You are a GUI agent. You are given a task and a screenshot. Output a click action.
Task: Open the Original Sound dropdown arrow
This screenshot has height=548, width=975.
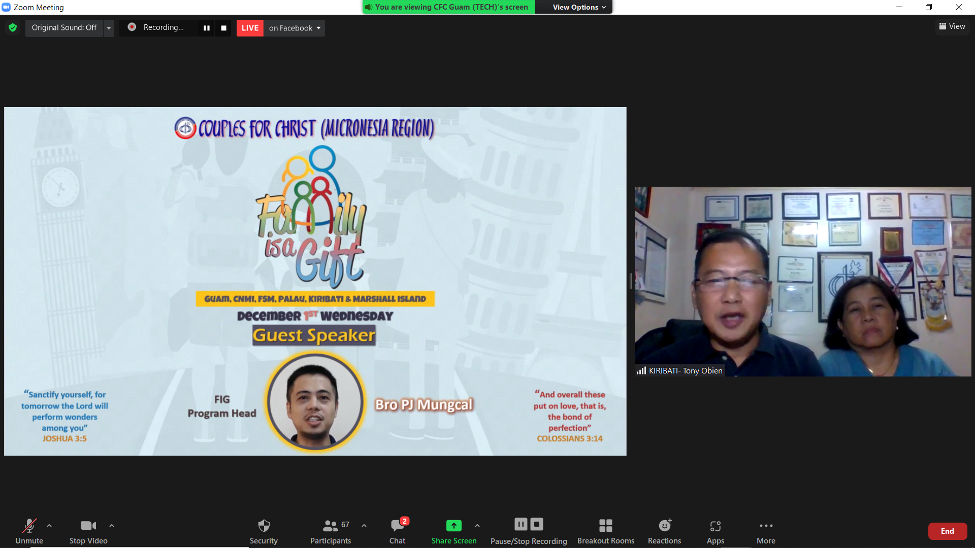[x=109, y=27]
